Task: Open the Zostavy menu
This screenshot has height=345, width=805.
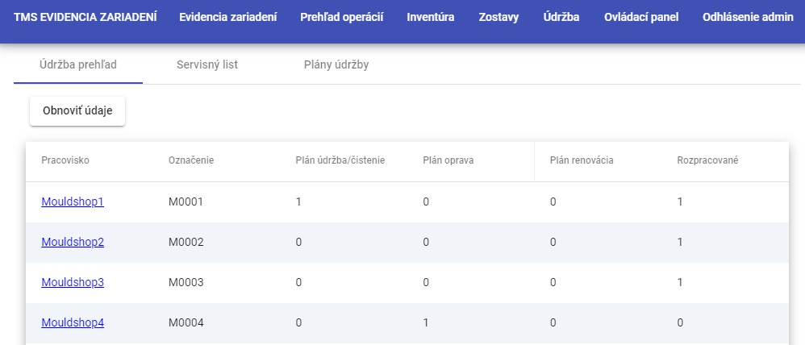Action: pyautogui.click(x=498, y=17)
